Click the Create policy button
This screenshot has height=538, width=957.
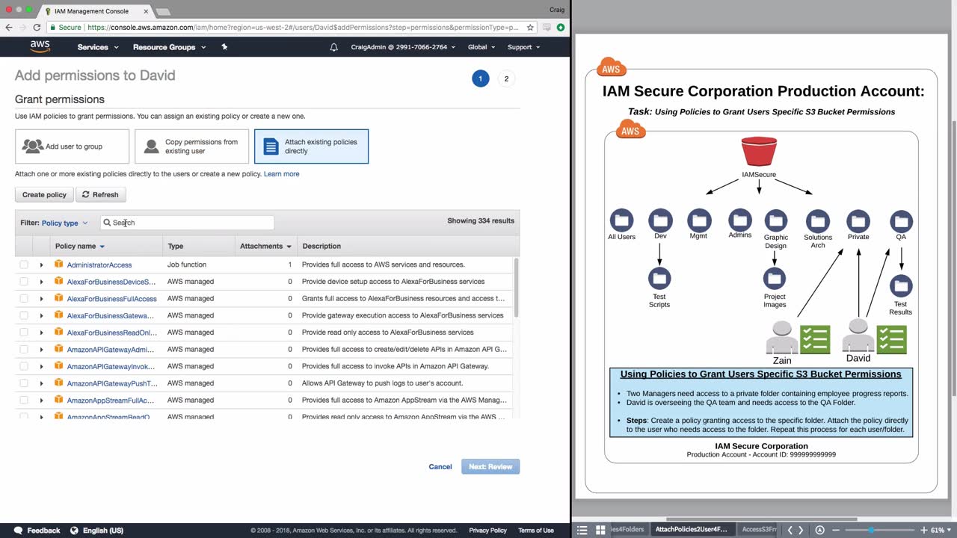(x=44, y=195)
